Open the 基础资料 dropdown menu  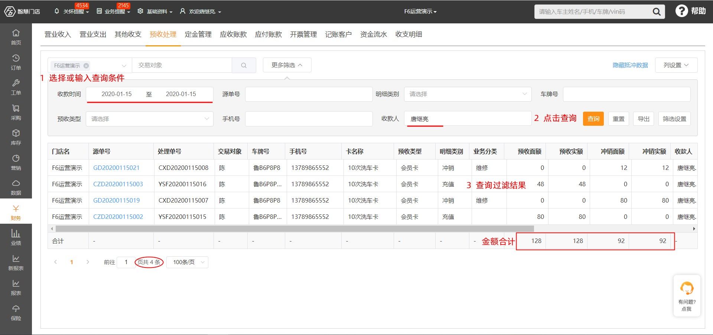[x=155, y=12]
